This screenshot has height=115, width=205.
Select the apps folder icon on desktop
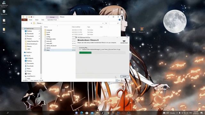coord(4,30)
